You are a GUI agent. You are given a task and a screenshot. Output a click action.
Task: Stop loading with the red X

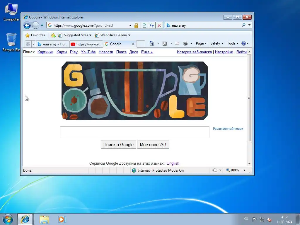pos(159,25)
